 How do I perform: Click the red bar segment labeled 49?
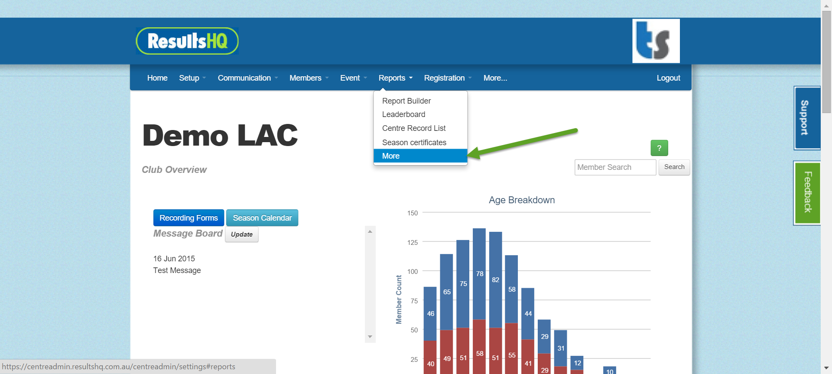447,352
